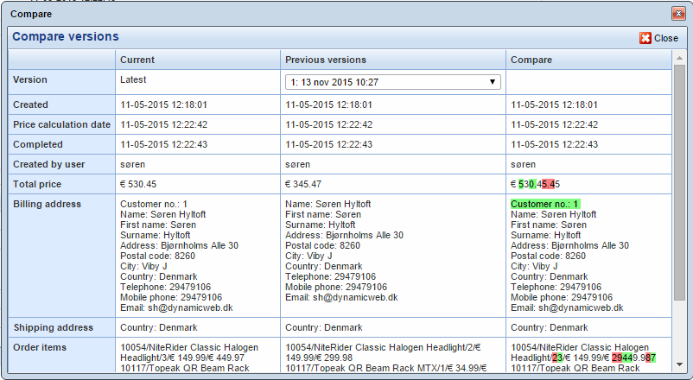Click the highlighted total price in Compare column

[x=536, y=184]
